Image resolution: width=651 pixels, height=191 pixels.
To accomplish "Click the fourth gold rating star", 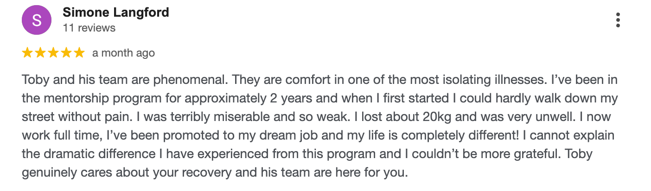I will tap(66, 53).
